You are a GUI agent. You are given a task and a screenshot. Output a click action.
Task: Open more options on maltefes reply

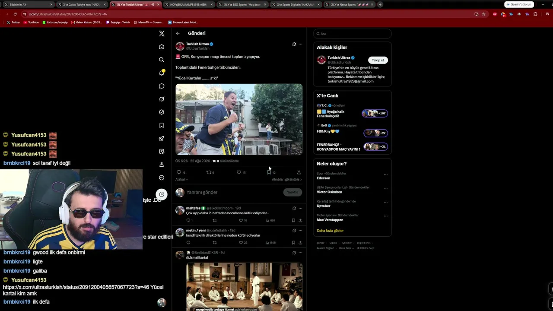coord(300,208)
